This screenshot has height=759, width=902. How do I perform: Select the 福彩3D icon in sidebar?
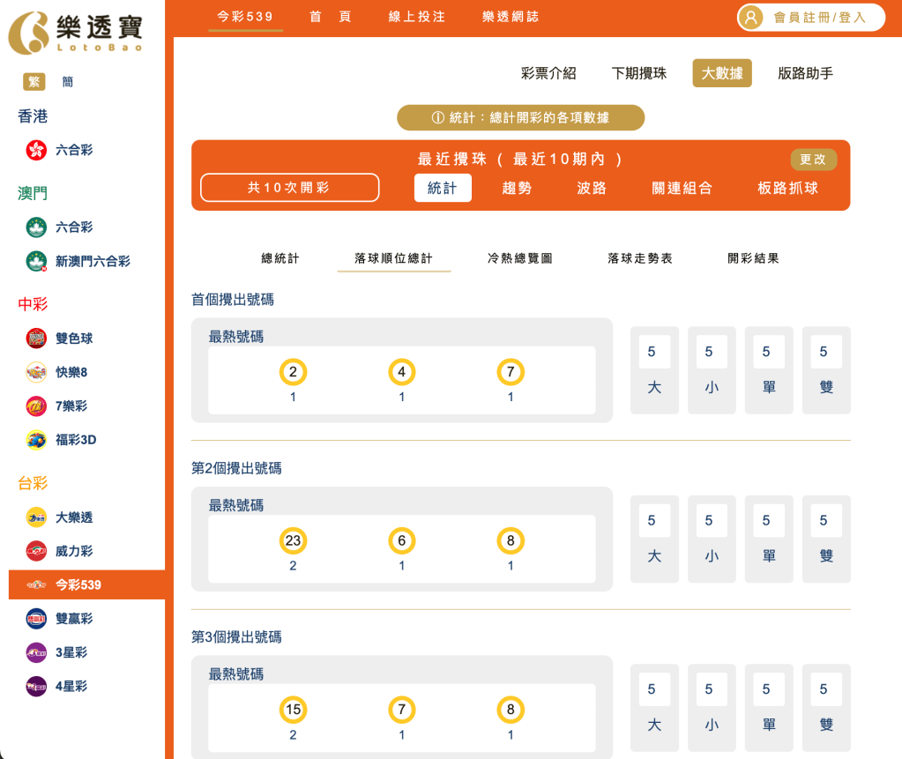(x=35, y=441)
